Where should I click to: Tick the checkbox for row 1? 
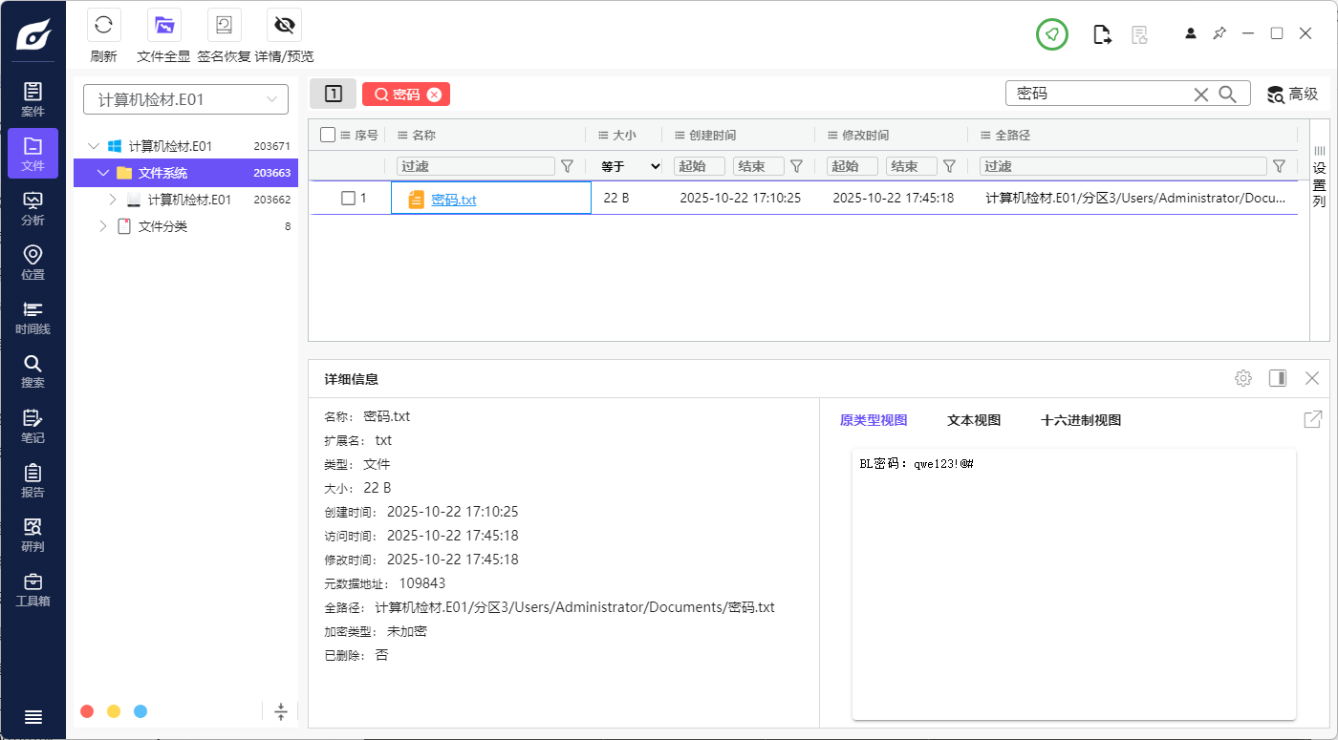[x=349, y=198]
